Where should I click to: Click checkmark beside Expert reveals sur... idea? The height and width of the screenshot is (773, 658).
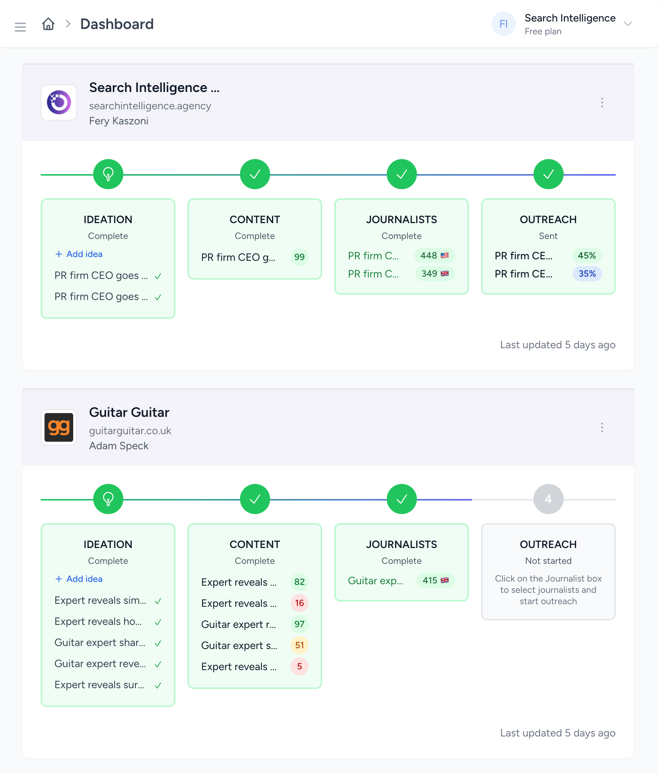(x=158, y=686)
